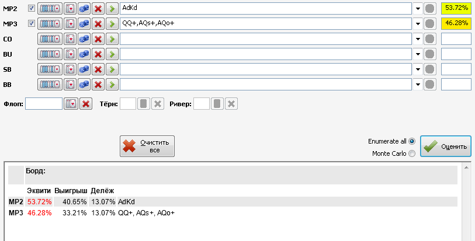Click random dice icon for CO row
475x241 pixels.
84,39
